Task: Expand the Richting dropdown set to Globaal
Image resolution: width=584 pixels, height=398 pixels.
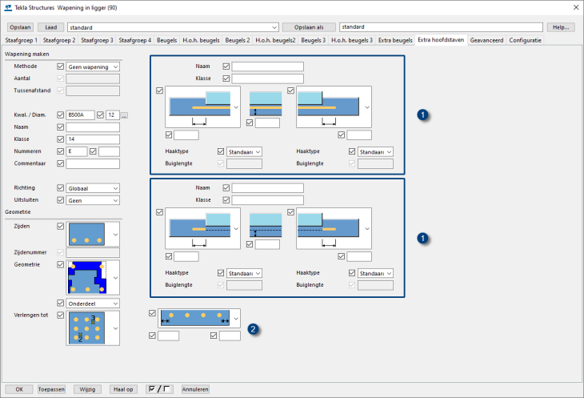Action: pyautogui.click(x=93, y=188)
